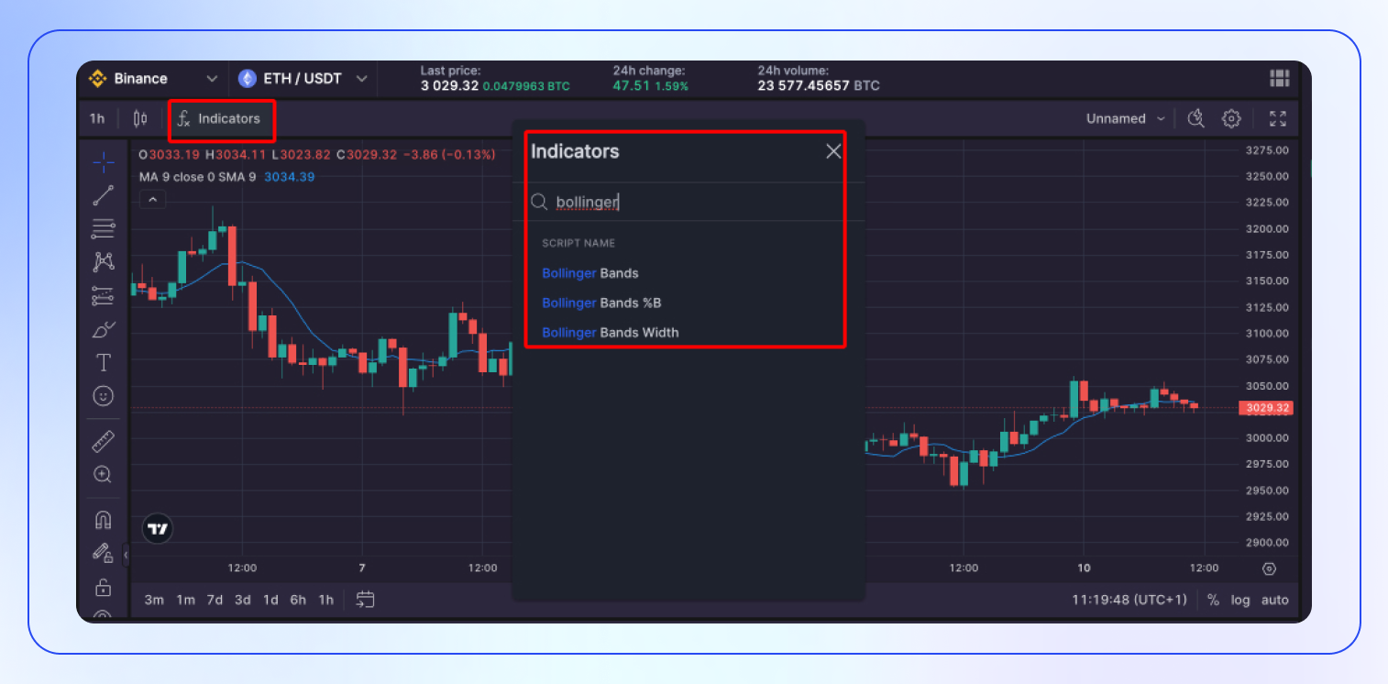1388x684 pixels.
Task: Activate the zoom in tool
Action: click(x=104, y=475)
